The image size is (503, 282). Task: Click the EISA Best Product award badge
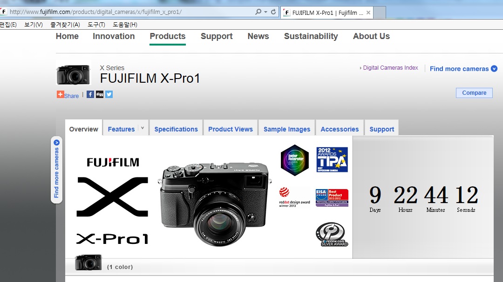(332, 198)
